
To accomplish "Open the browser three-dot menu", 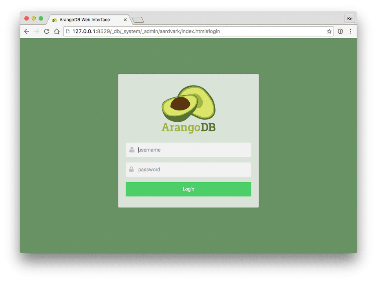I will 350,31.
